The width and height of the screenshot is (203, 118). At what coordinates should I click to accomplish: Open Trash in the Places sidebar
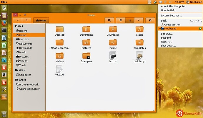click(22, 65)
